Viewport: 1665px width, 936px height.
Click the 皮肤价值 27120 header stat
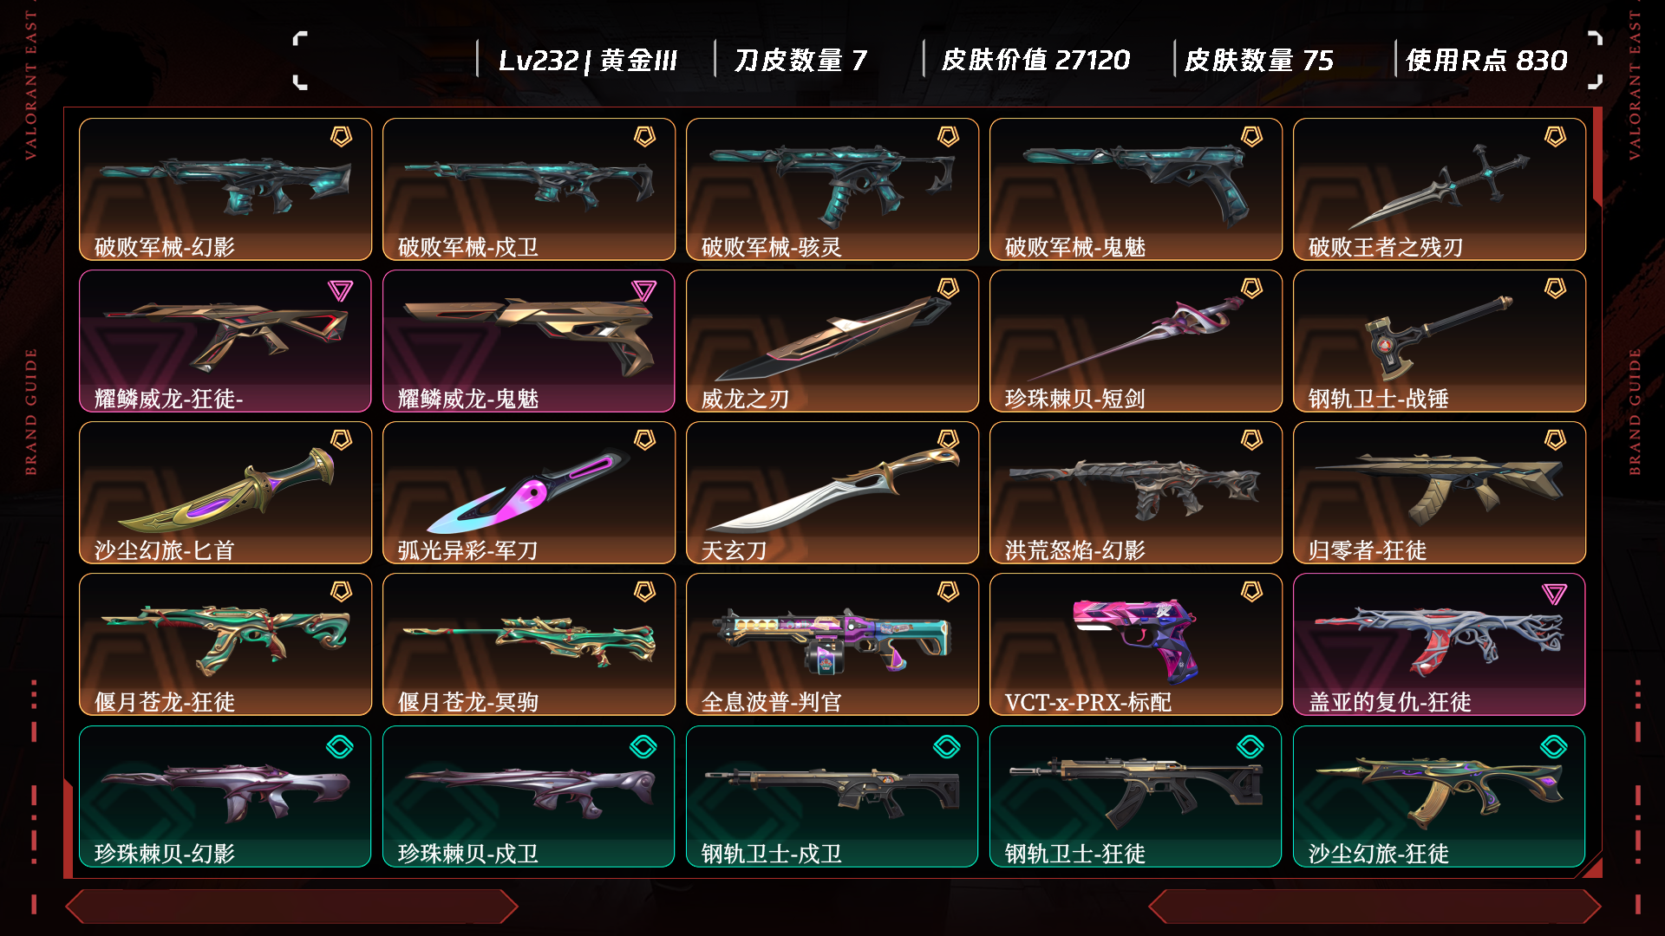[1035, 60]
